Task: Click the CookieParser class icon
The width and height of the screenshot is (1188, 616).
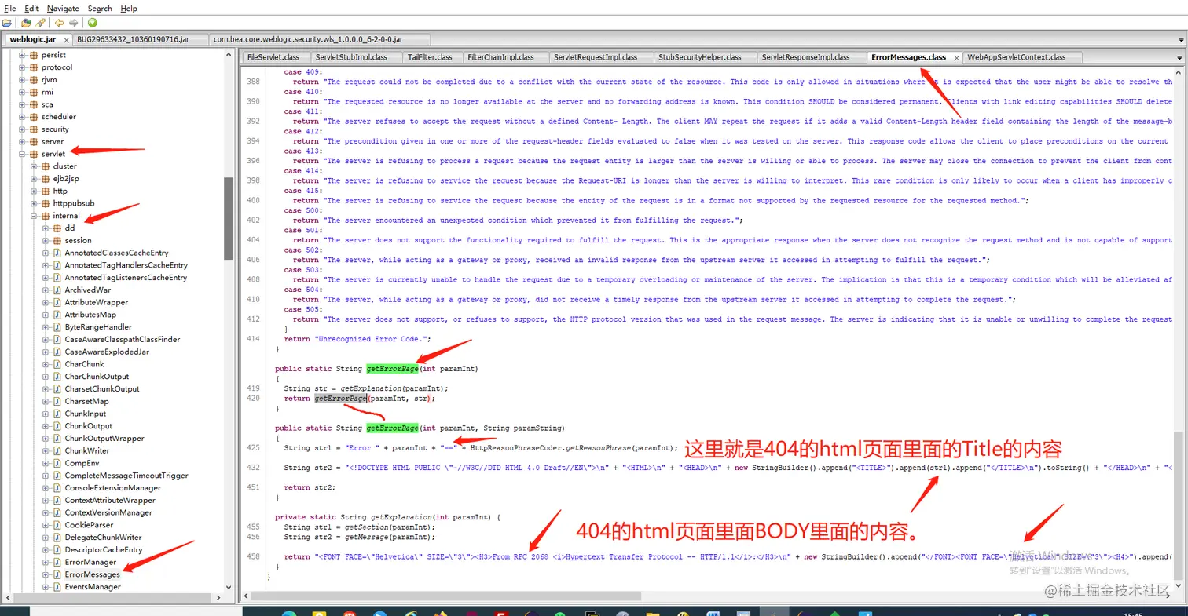Action: (x=57, y=525)
